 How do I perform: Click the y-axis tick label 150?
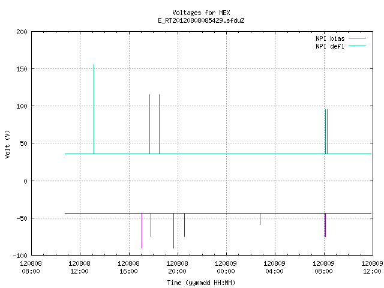pyautogui.click(x=22, y=69)
